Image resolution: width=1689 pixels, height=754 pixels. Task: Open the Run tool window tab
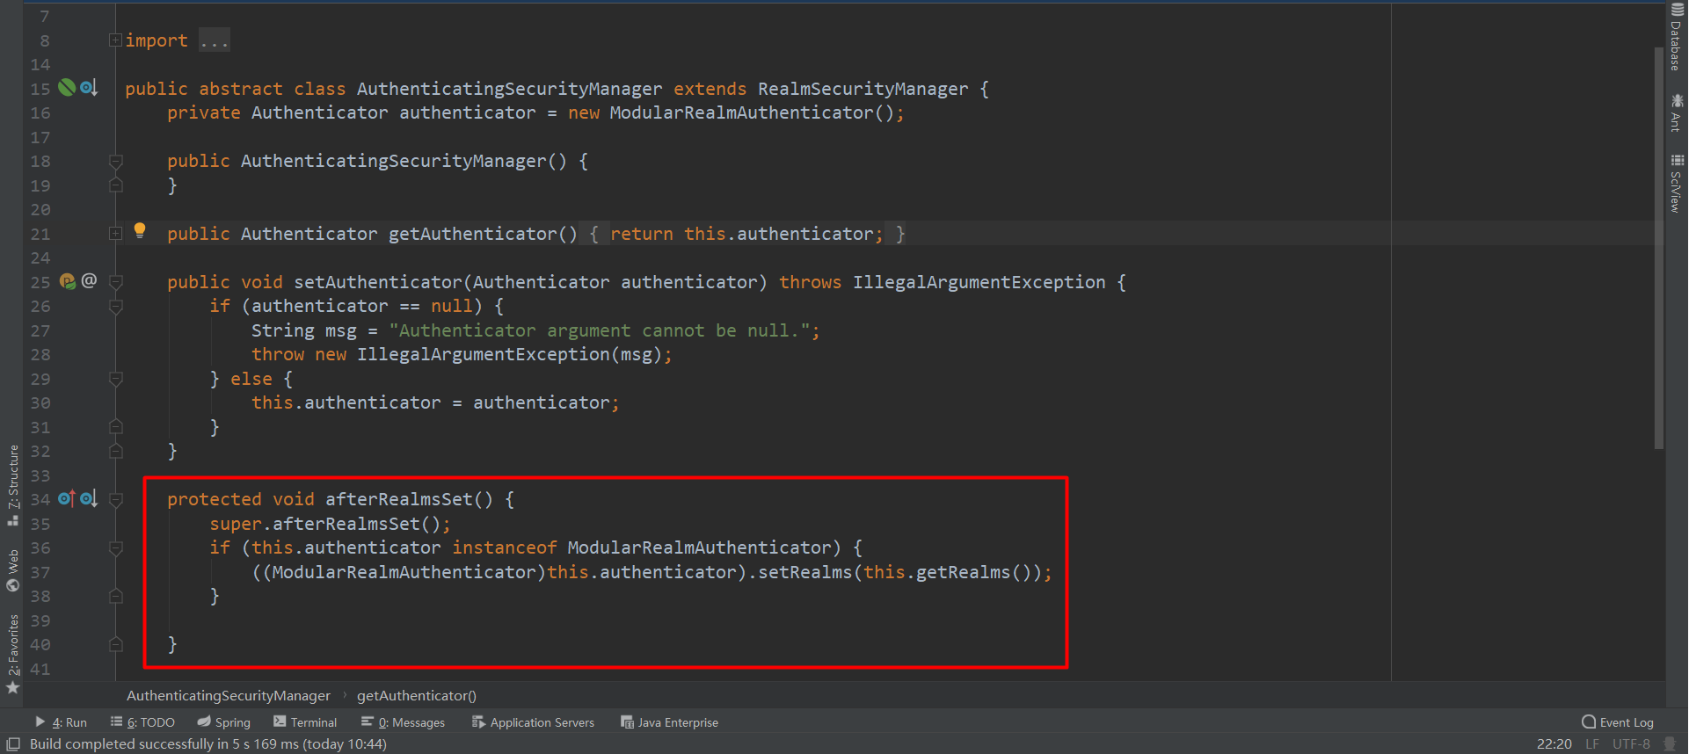pos(61,722)
